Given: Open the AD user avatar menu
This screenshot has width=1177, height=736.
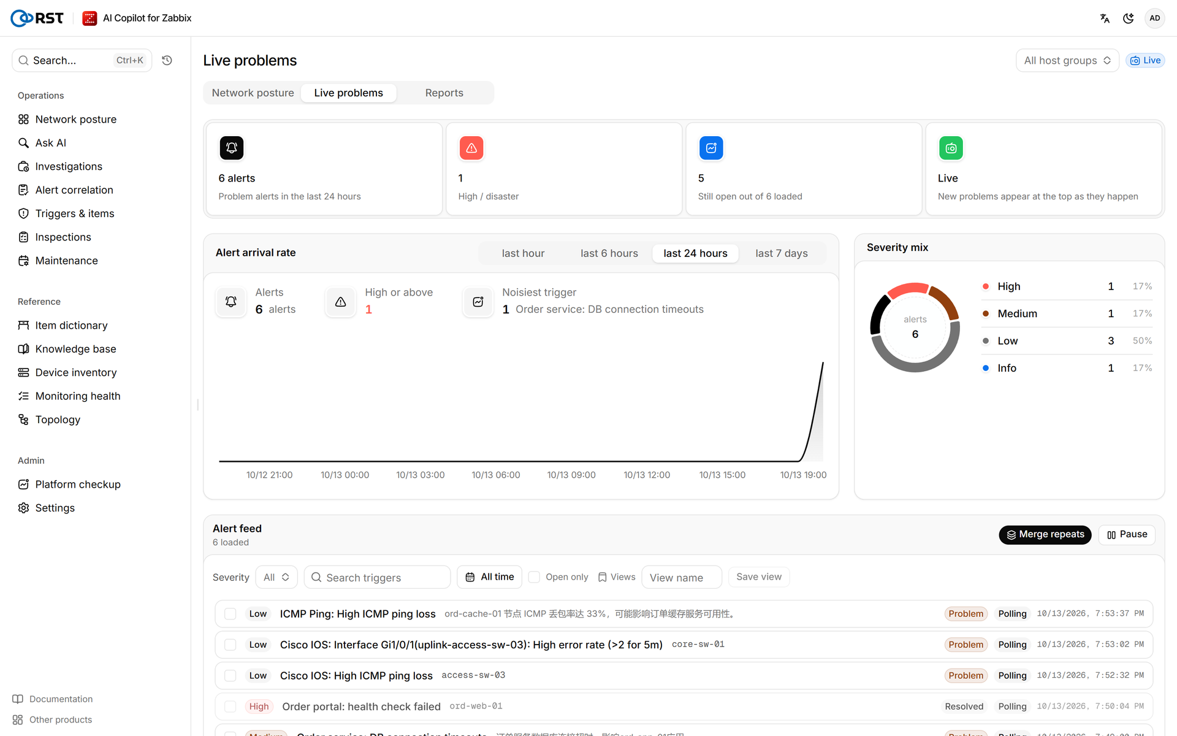Looking at the screenshot, I should [1154, 18].
